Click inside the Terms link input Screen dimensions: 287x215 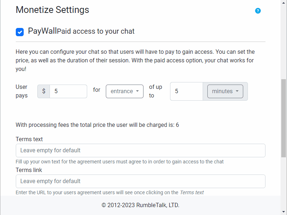141,181
